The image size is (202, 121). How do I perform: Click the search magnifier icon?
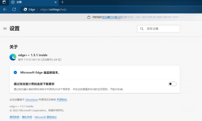point(142,29)
